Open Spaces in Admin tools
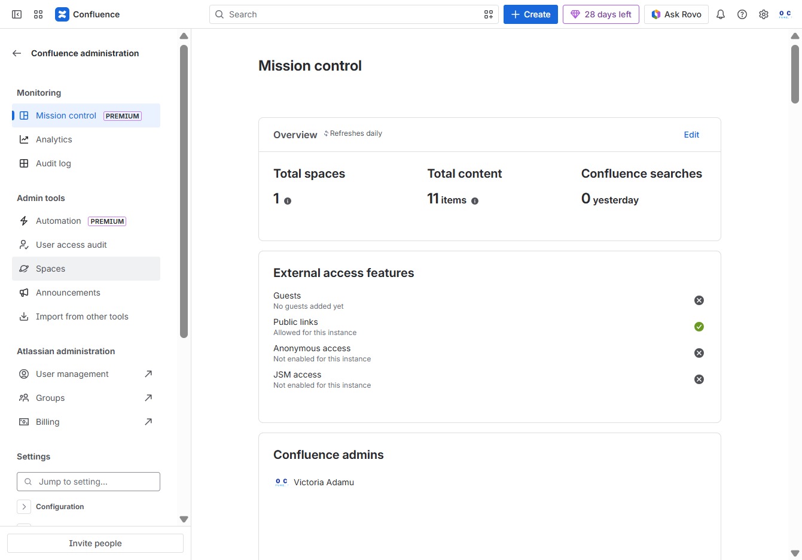This screenshot has height=560, width=802. (x=86, y=269)
